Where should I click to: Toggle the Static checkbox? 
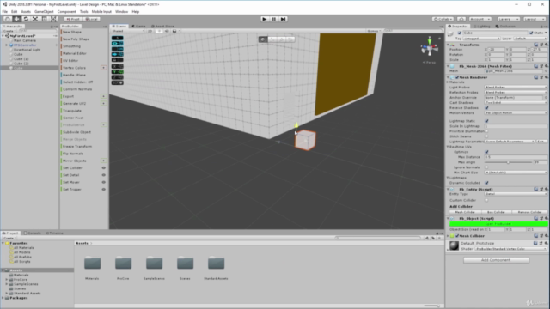531,33
